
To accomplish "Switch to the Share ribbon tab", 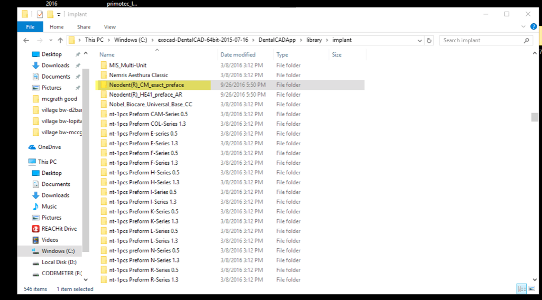I will (x=84, y=27).
